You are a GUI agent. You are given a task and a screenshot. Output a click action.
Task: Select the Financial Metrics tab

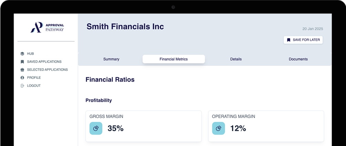[174, 59]
